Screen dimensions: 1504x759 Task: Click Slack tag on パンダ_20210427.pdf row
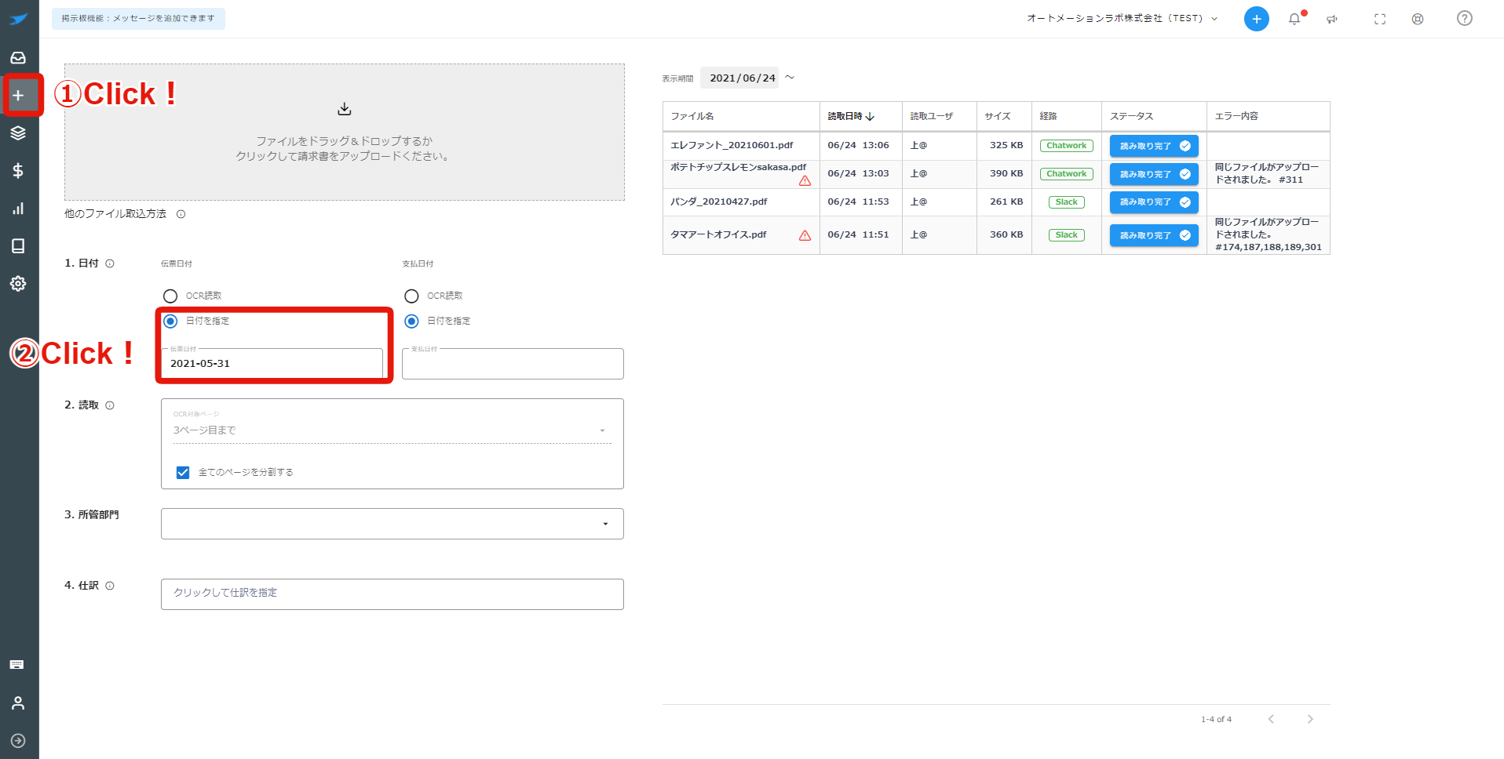(1067, 202)
